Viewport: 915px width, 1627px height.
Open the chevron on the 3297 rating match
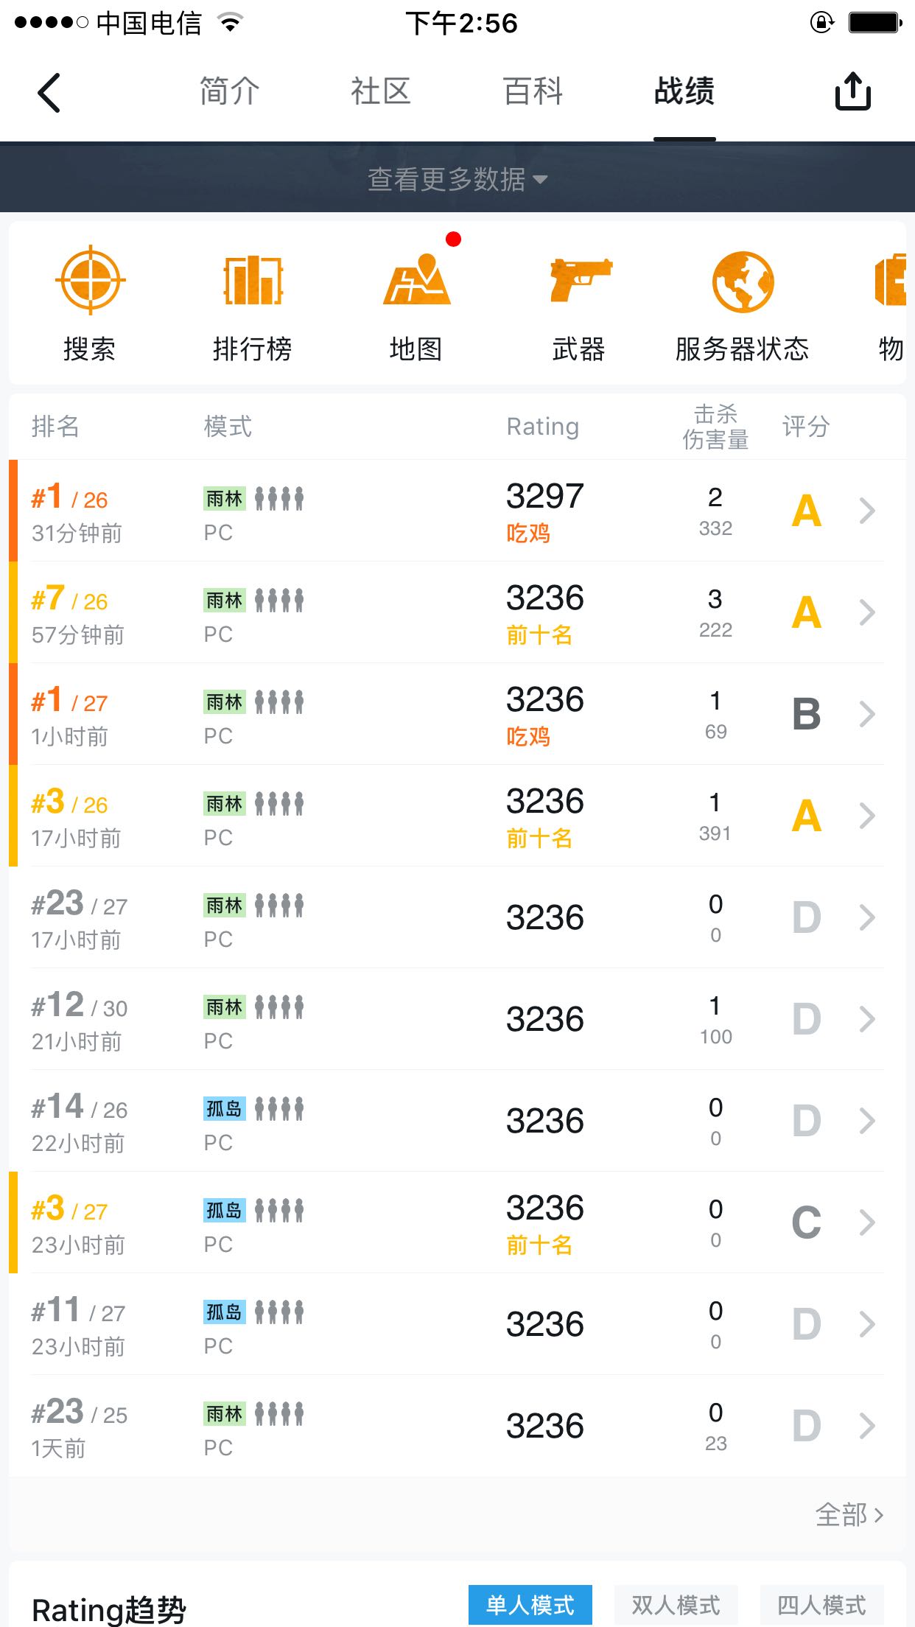(867, 511)
